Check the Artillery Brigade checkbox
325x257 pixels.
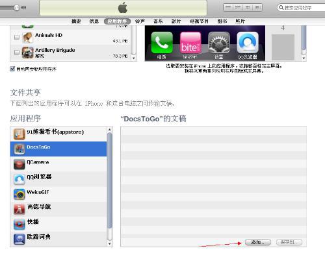click(x=17, y=53)
